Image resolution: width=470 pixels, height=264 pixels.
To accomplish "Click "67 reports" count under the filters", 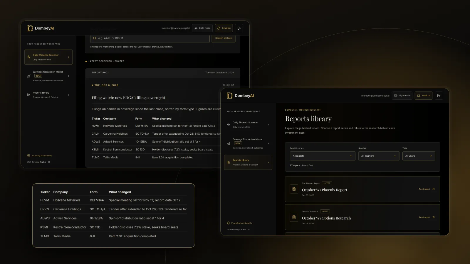I will tap(295, 165).
